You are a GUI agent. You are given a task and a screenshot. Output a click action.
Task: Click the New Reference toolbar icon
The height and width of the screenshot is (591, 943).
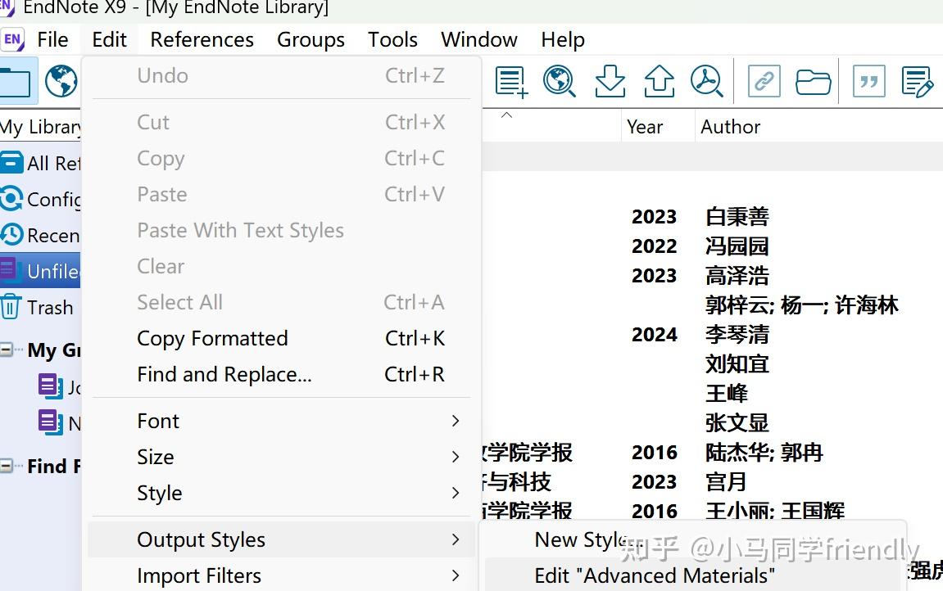(511, 81)
